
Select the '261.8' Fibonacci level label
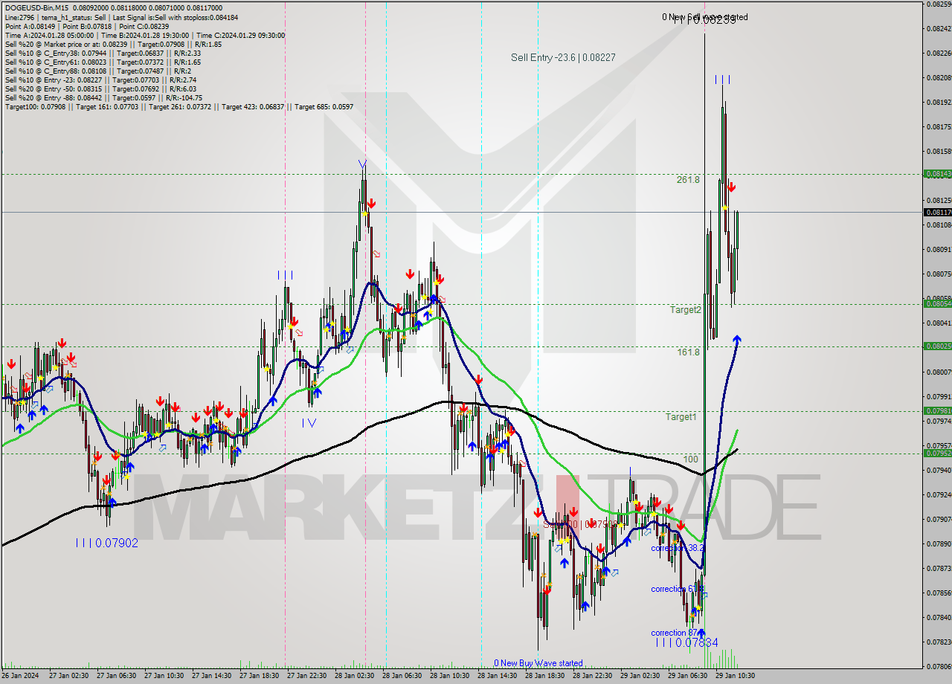pyautogui.click(x=688, y=180)
